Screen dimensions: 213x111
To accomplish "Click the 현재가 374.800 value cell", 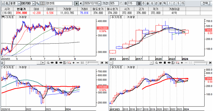I will tap(21, 13).
